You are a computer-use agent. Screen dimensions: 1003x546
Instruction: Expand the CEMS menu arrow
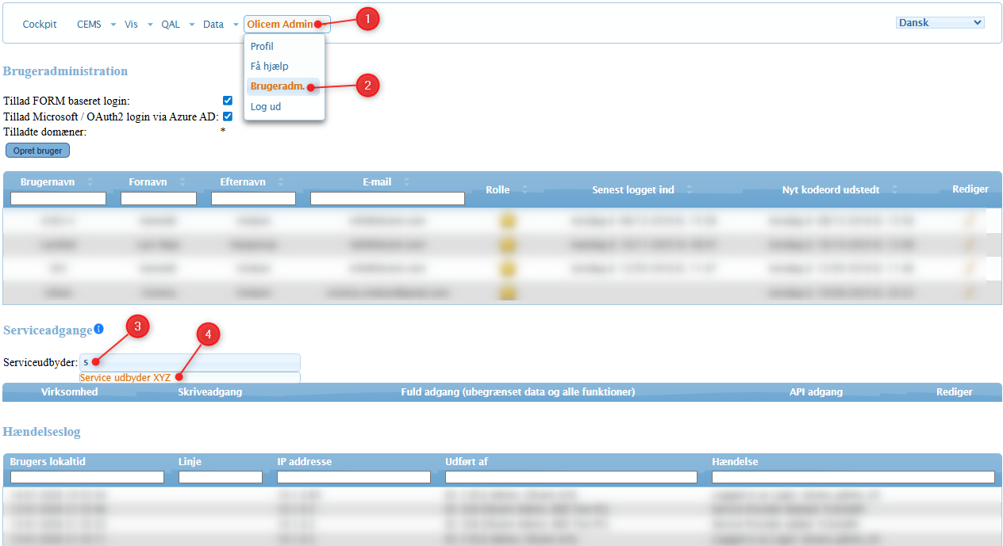(112, 25)
